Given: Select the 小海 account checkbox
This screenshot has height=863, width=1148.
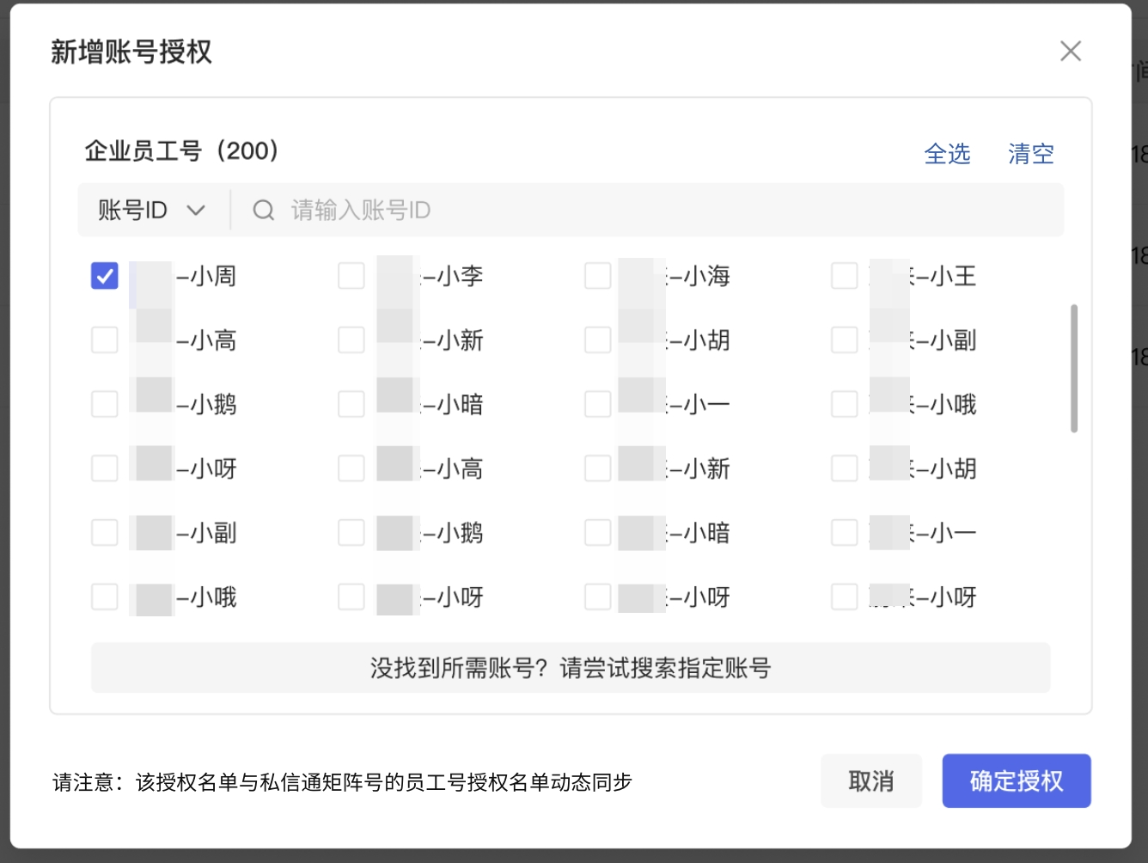Looking at the screenshot, I should pos(597,275).
